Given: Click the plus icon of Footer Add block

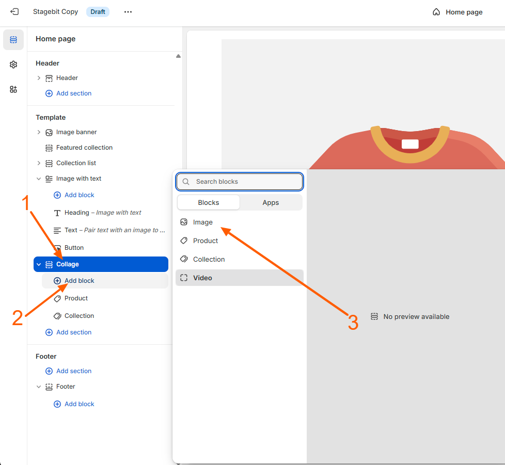Looking at the screenshot, I should tap(57, 404).
